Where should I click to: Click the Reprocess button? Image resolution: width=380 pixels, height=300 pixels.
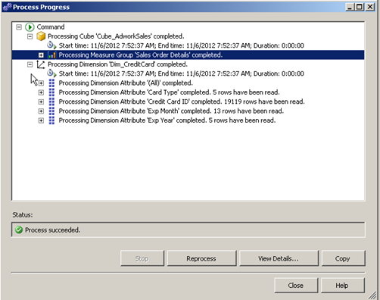tap(201, 258)
